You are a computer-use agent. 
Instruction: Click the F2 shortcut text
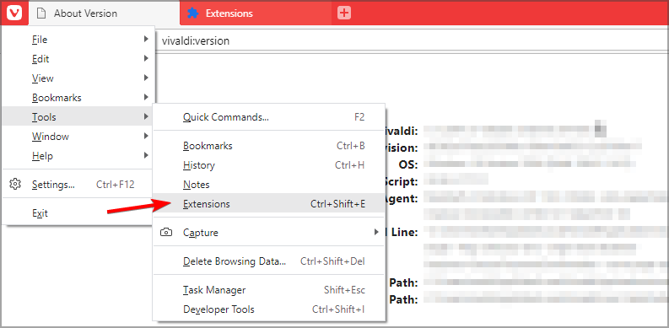point(359,117)
